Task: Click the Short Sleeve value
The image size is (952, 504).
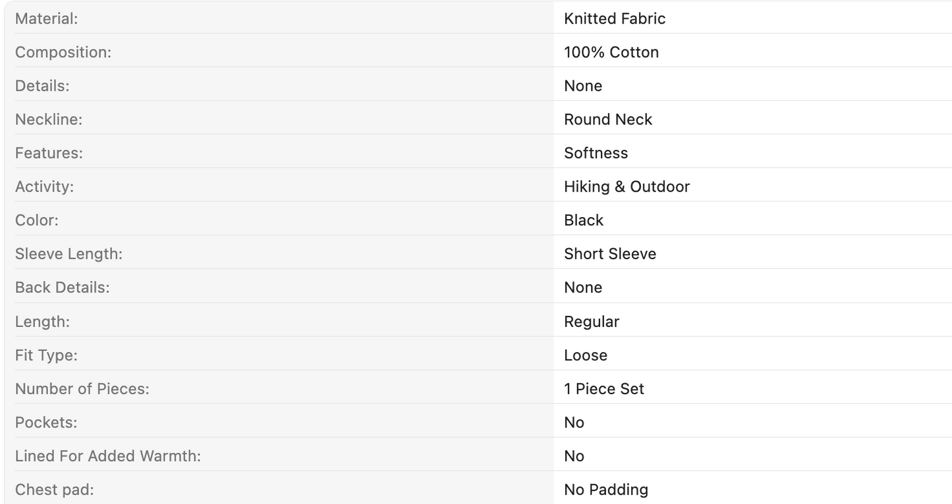Action: 610,253
